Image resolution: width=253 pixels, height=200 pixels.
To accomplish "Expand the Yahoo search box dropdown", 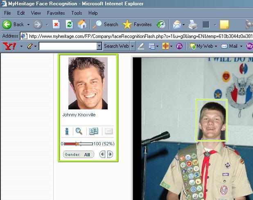I will [99, 46].
